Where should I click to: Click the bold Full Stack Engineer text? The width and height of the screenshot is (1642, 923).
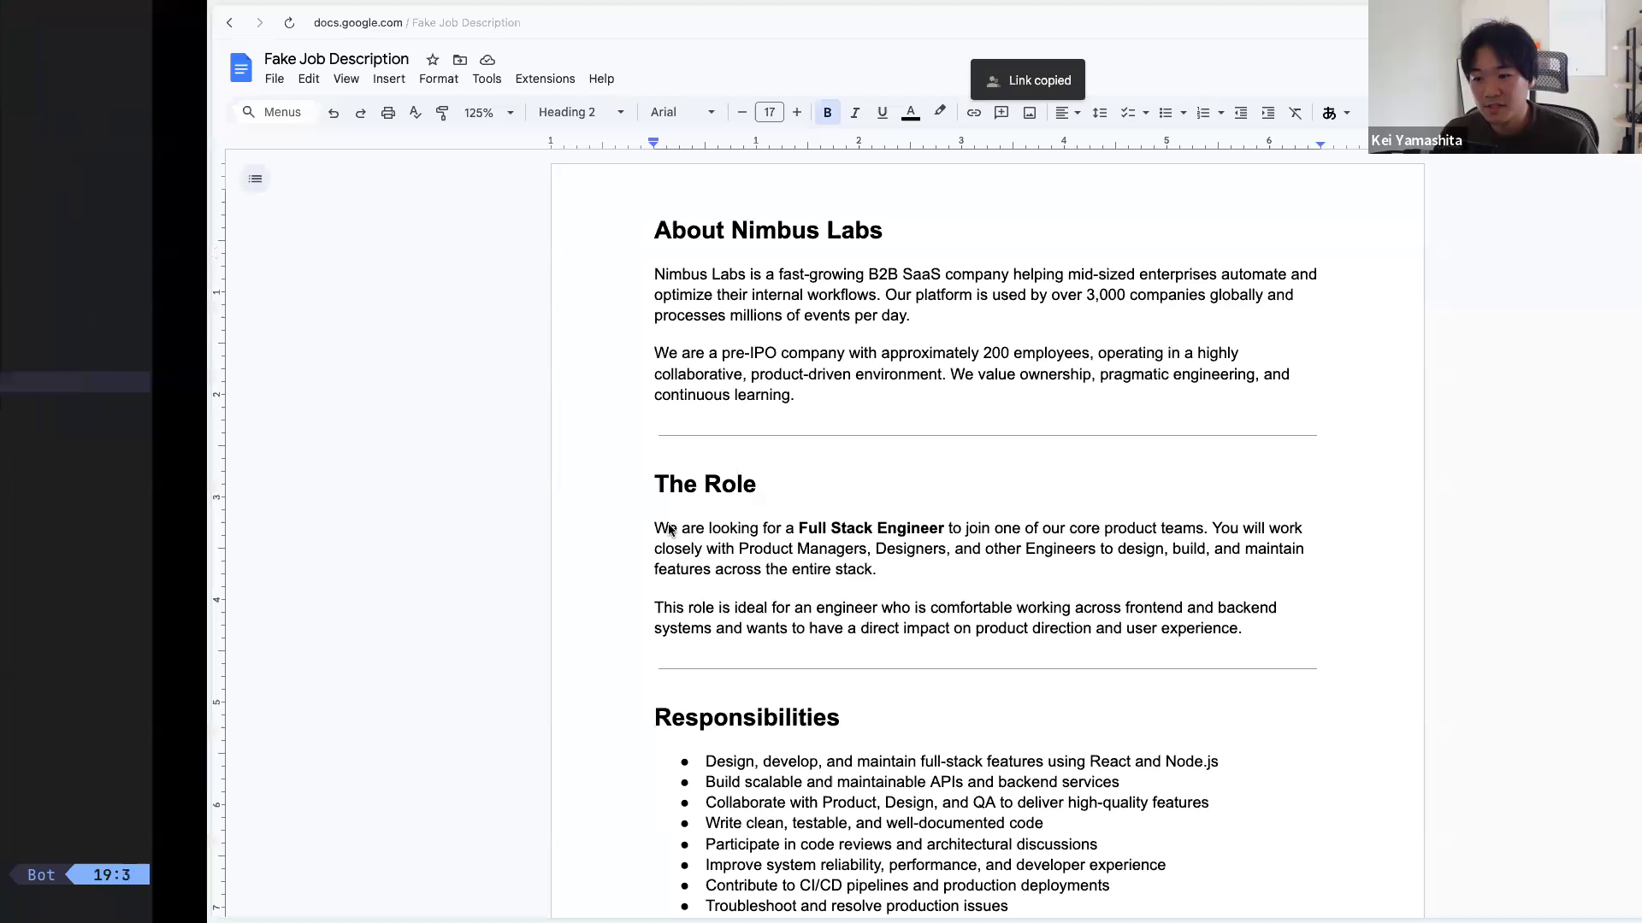871,528
